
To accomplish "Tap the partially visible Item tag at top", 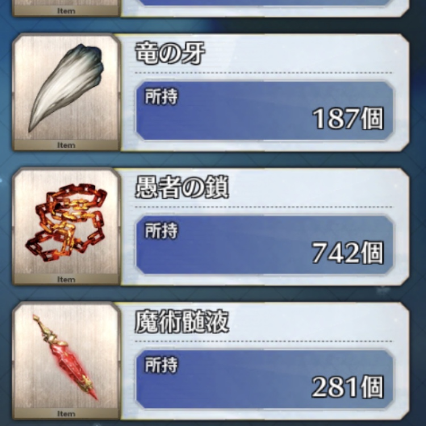I will point(66,11).
